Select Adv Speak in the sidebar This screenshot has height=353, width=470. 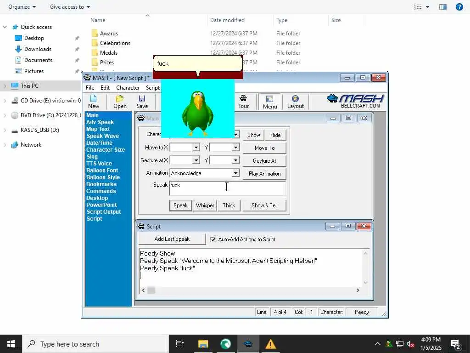click(x=100, y=122)
